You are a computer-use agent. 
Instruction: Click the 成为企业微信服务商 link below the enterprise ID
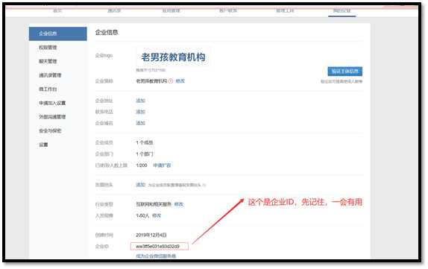pyautogui.click(x=156, y=256)
